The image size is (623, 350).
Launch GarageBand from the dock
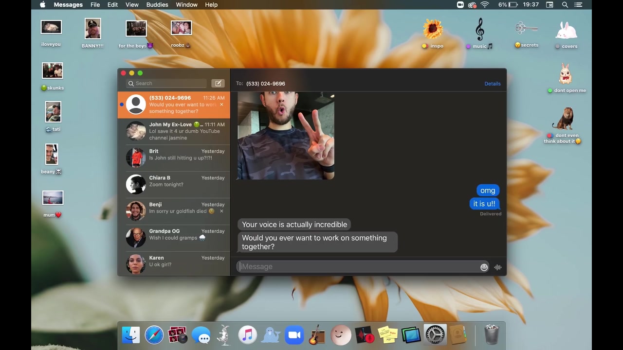click(317, 335)
